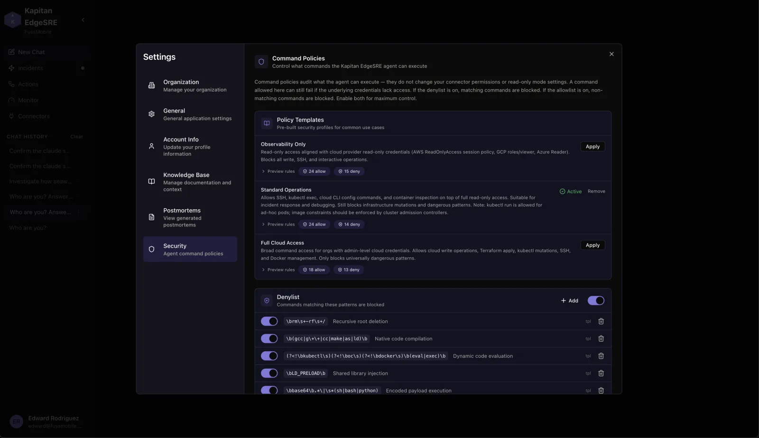
Task: Toggle the master Denylist switch
Action: [596, 300]
